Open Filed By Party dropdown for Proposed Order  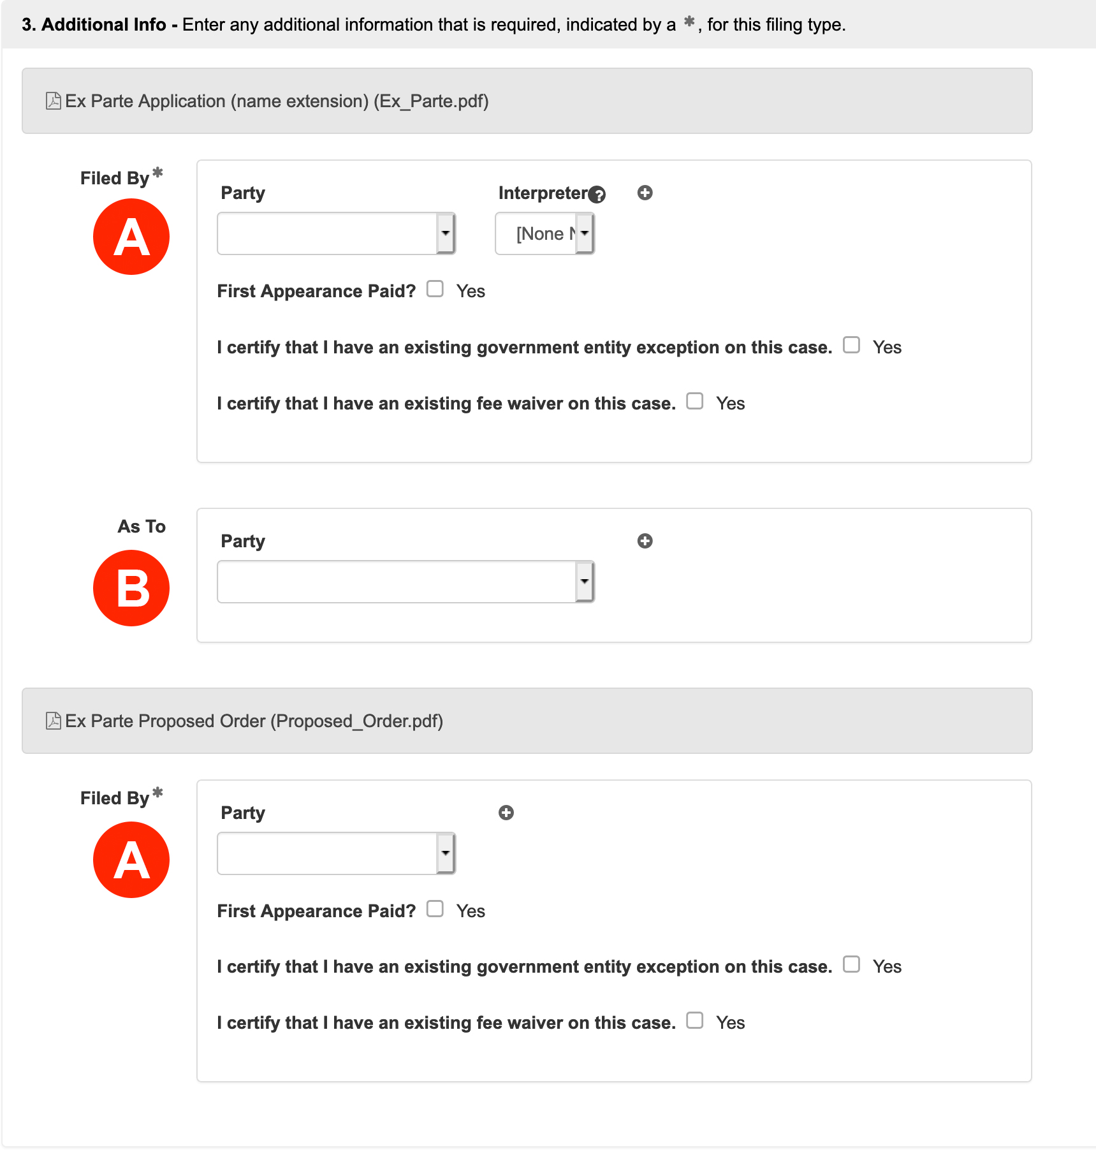click(337, 853)
